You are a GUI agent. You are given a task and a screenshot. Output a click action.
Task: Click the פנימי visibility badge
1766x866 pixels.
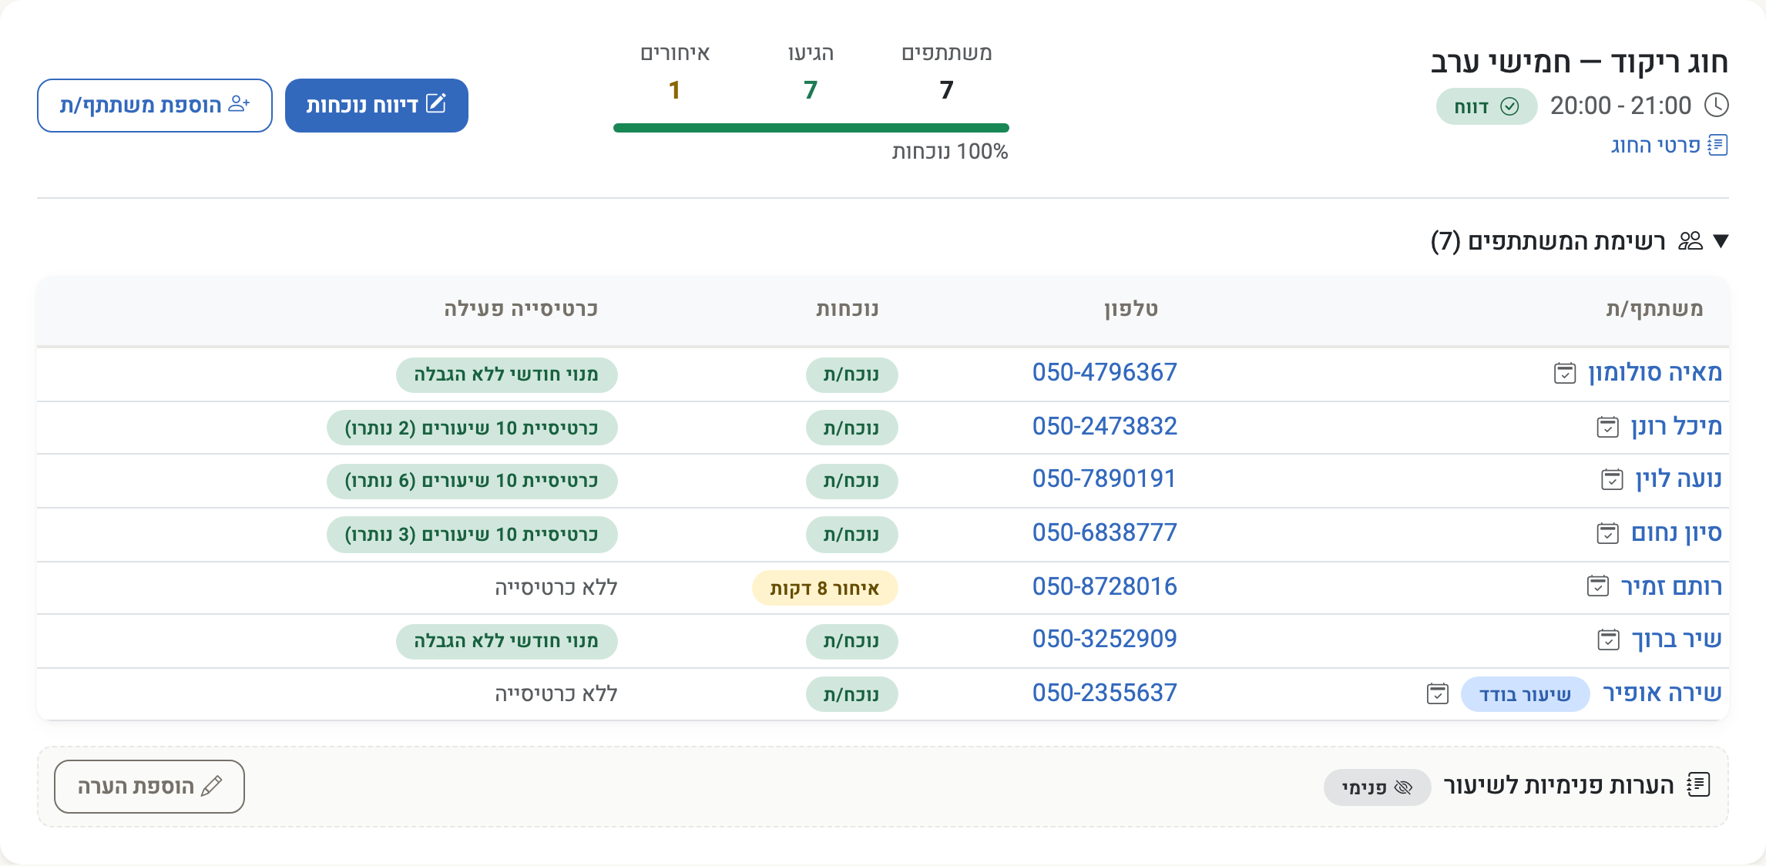tap(1377, 787)
